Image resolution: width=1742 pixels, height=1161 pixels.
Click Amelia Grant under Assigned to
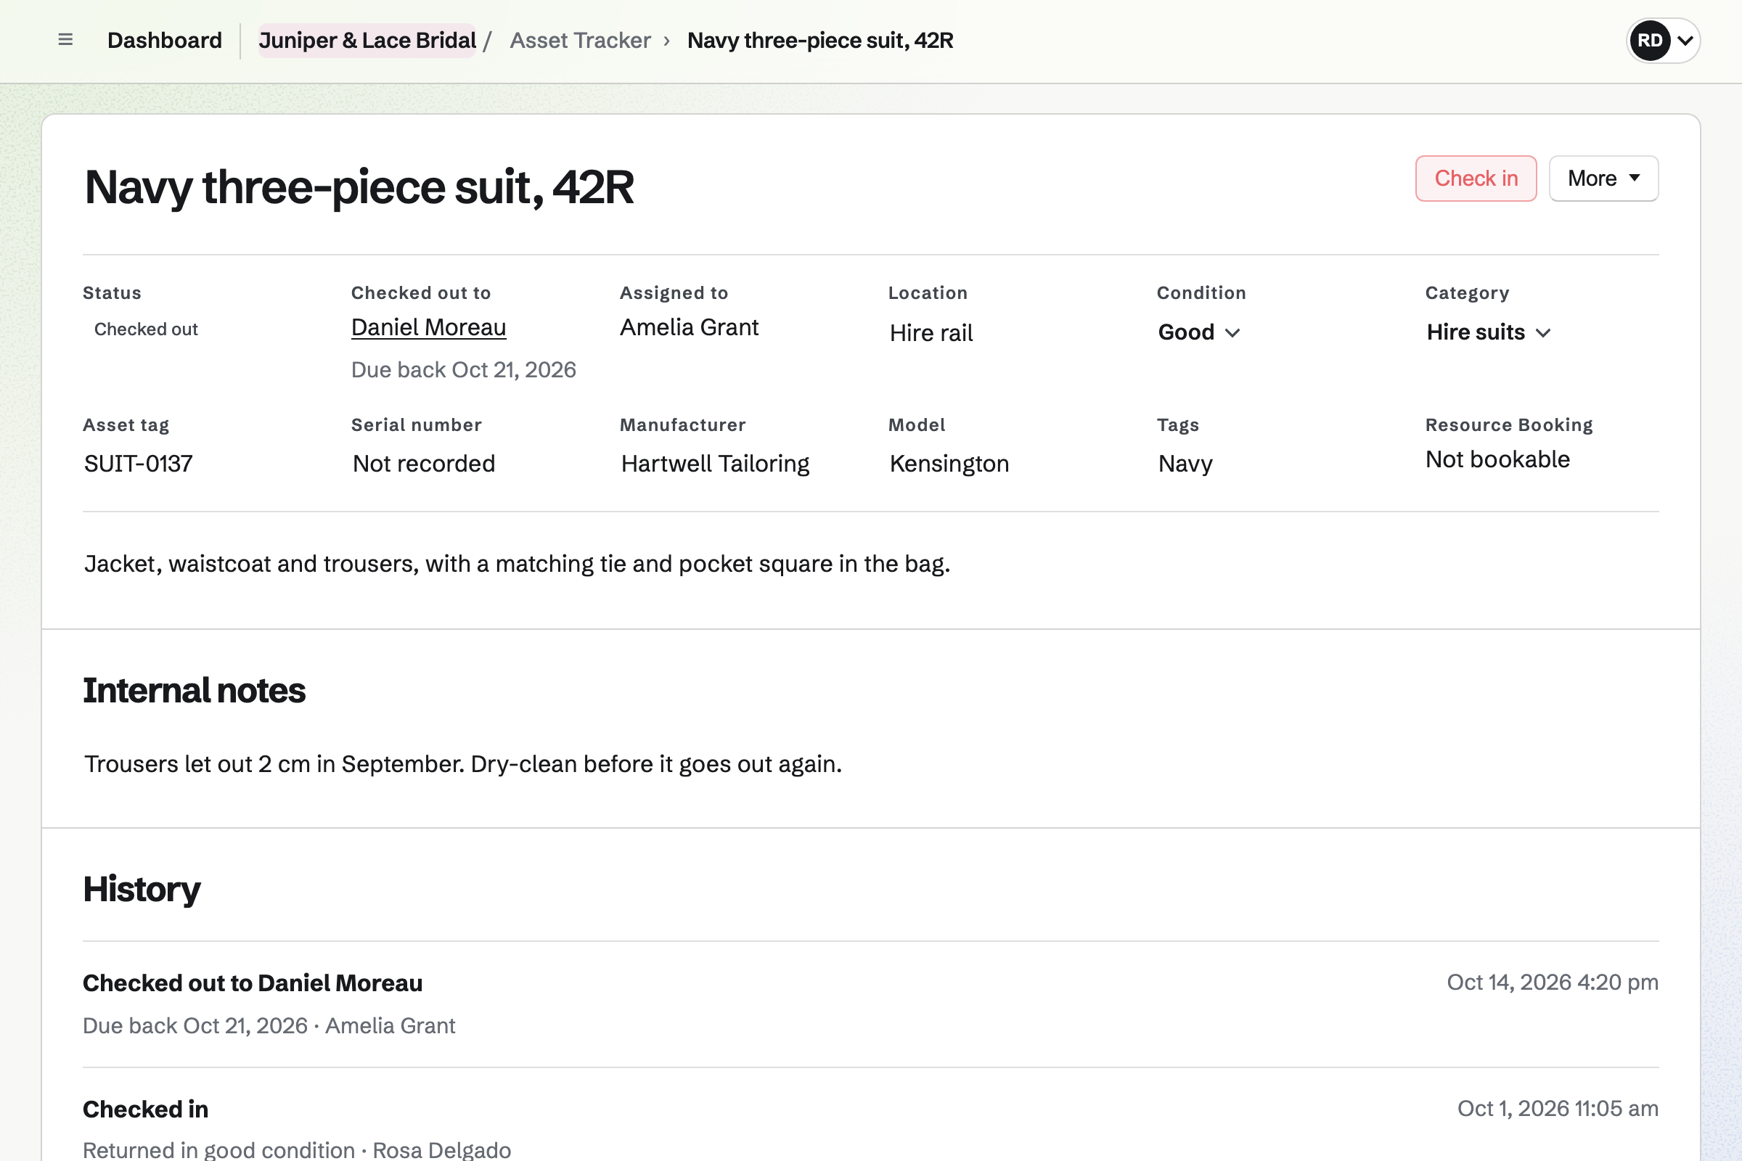[x=689, y=327]
